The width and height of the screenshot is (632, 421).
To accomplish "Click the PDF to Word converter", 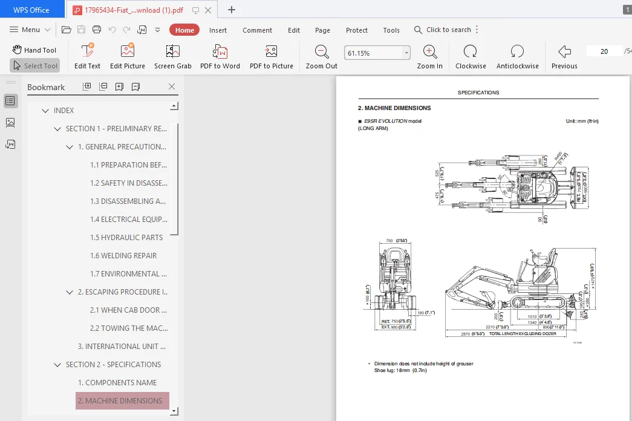I will coord(220,57).
